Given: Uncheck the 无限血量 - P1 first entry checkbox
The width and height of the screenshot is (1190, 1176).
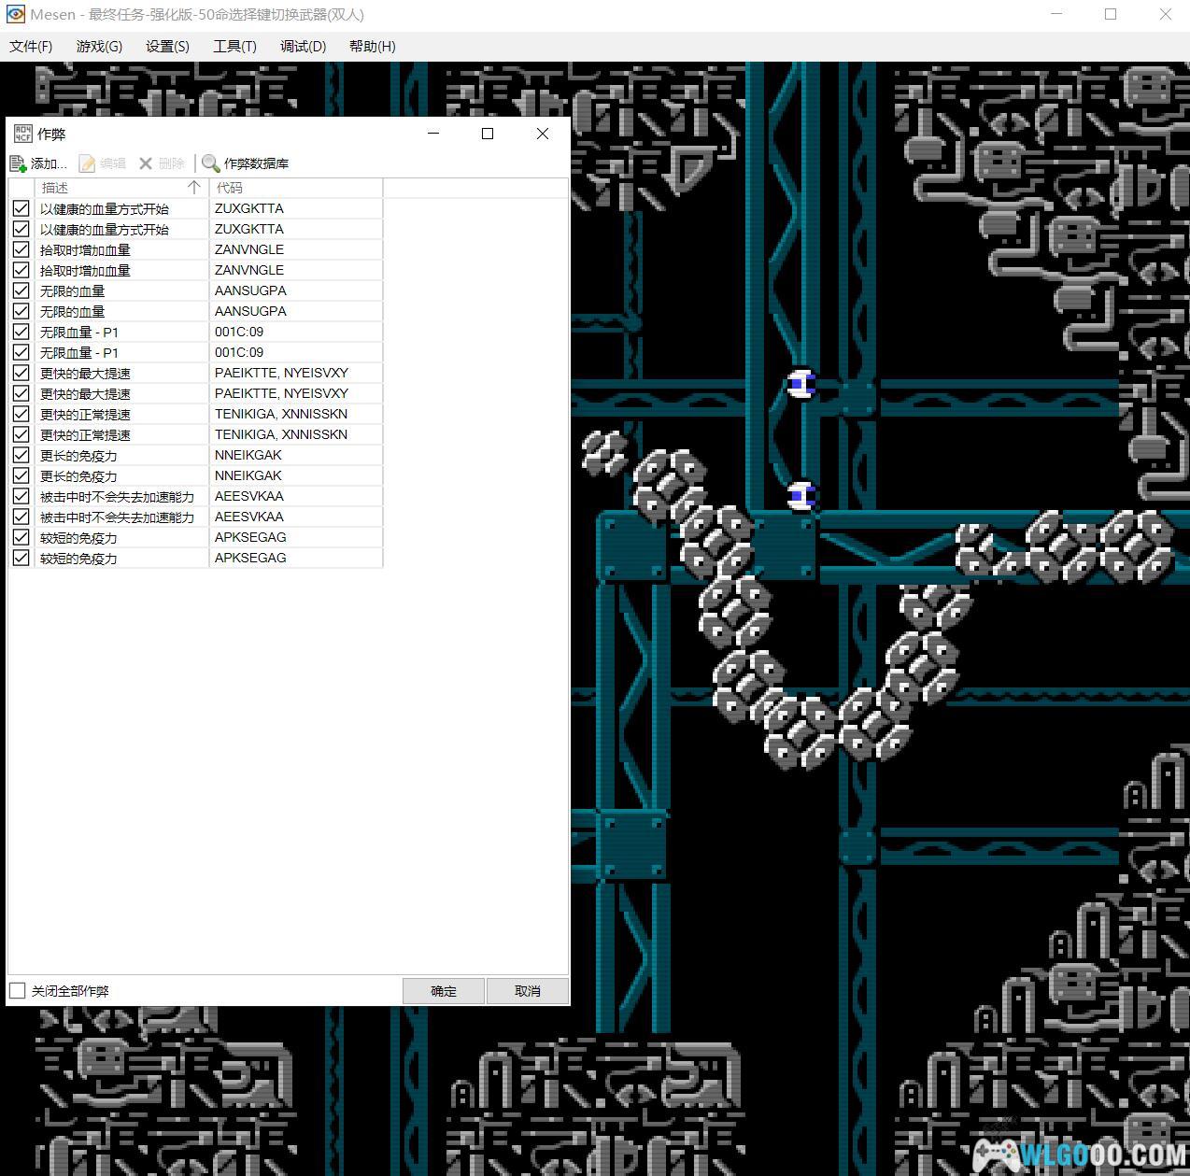Looking at the screenshot, I should pos(21,332).
